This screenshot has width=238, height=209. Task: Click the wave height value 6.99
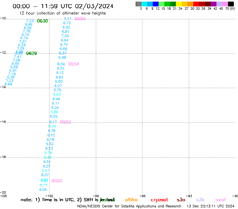tap(29, 24)
